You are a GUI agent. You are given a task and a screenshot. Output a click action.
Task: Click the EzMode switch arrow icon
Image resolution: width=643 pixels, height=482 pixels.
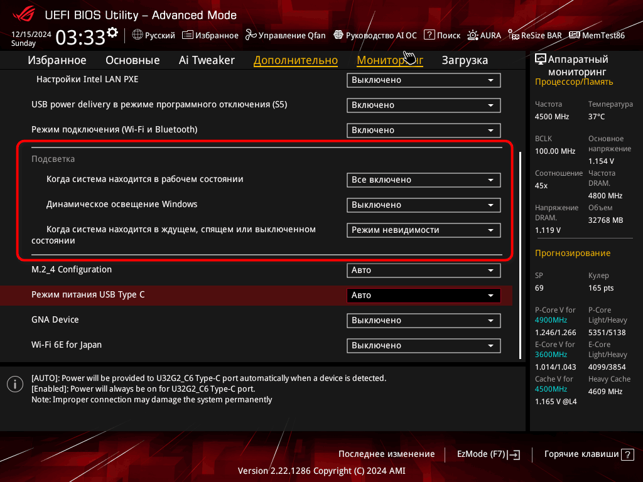click(x=514, y=454)
